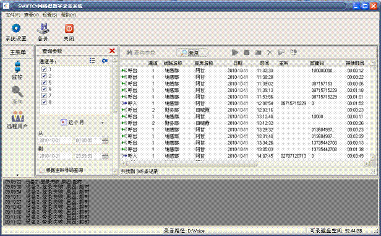Click the red 关闭 toolbar icon
This screenshot has width=381, height=236.
pyautogui.click(x=69, y=28)
